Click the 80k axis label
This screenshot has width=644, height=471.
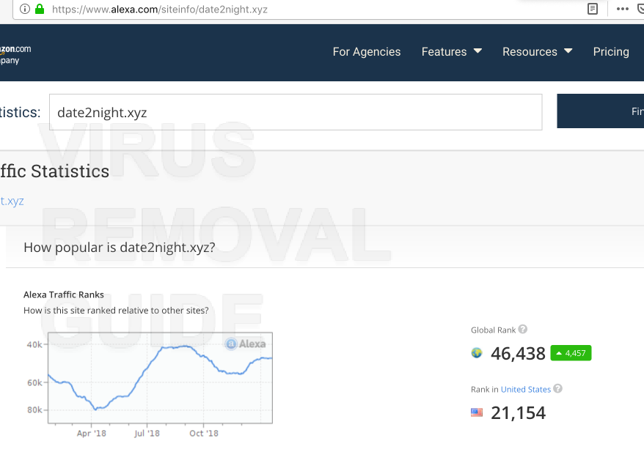tap(34, 410)
